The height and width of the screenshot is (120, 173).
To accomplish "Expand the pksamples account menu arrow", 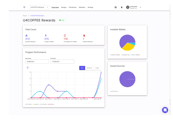I will point(140,7).
